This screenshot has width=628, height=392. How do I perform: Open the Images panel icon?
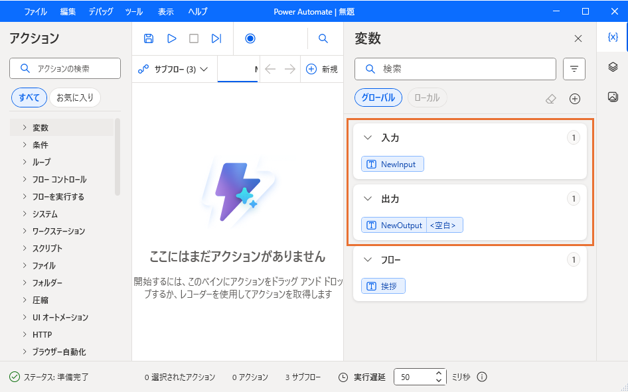pos(613,97)
